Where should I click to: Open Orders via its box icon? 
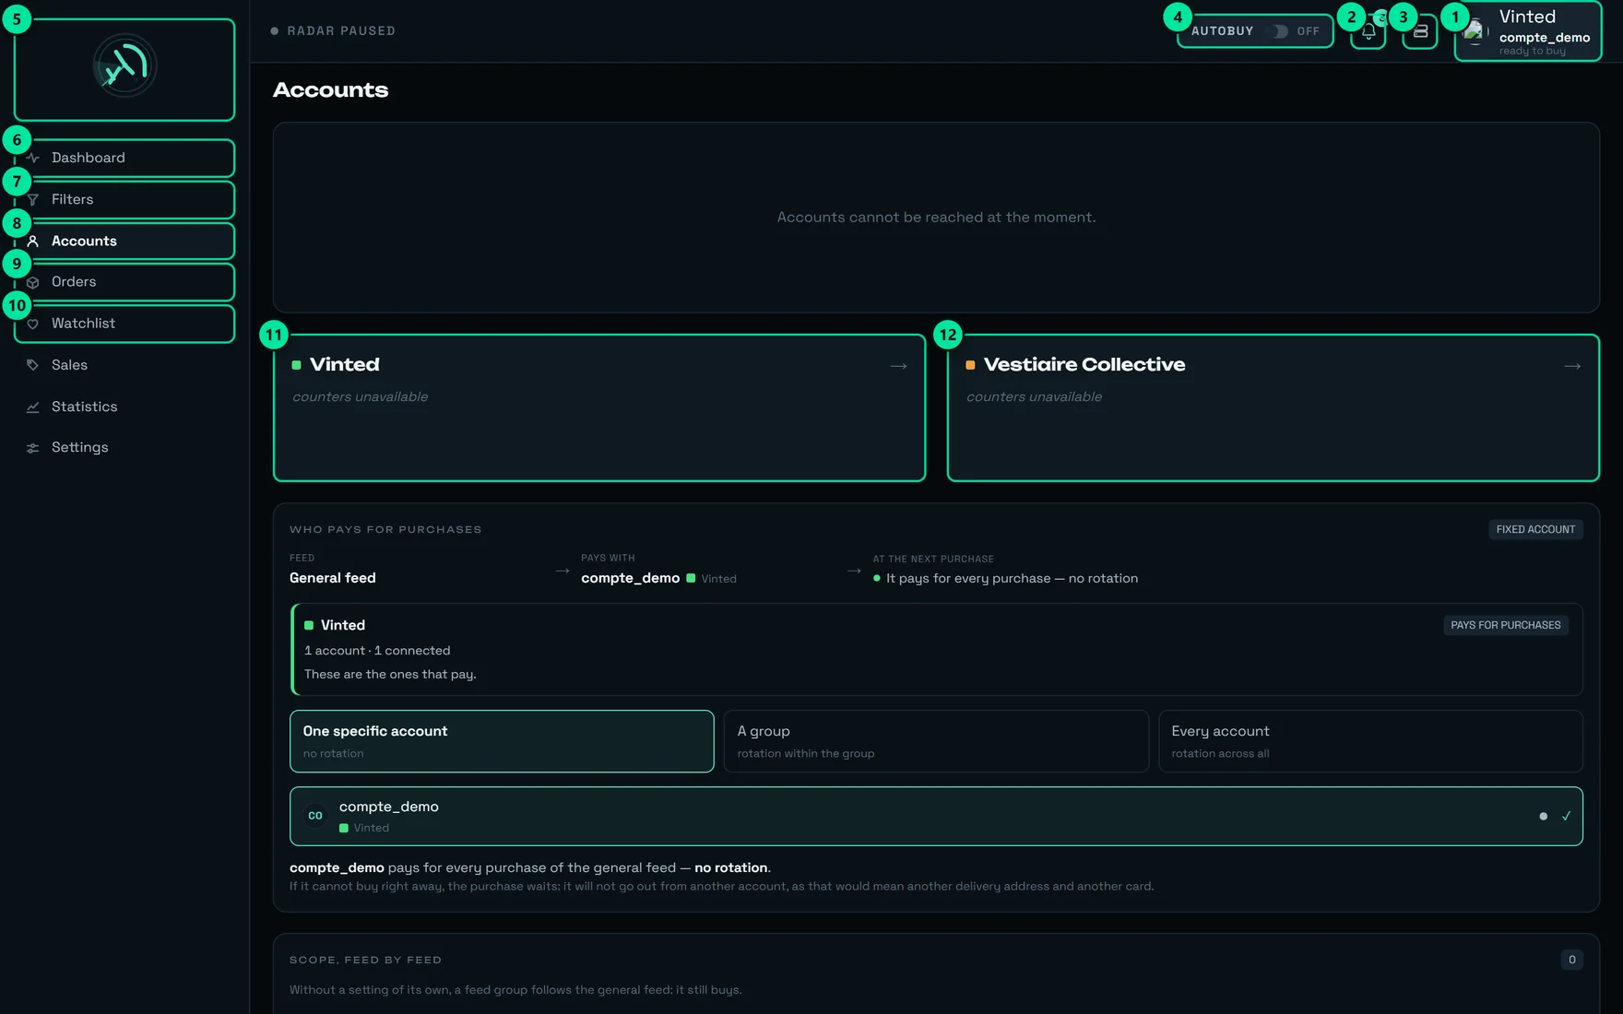(x=33, y=282)
